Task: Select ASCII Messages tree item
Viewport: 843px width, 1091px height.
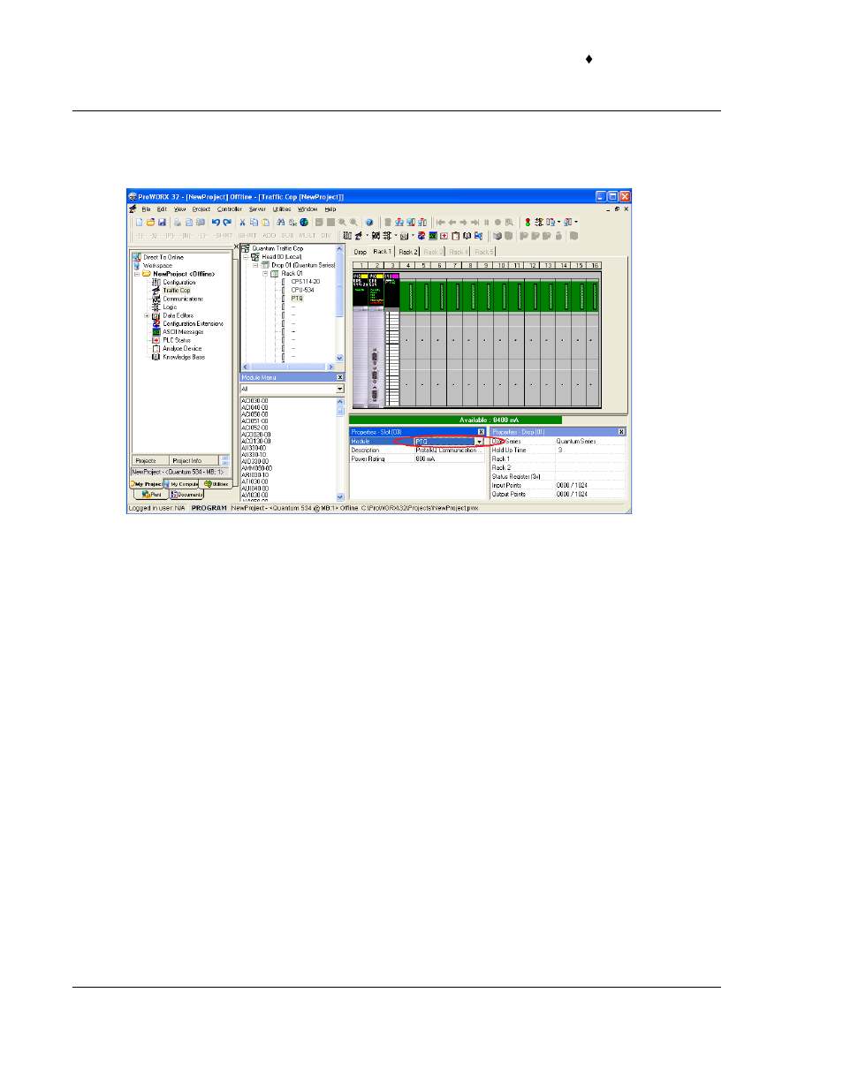Action: [183, 332]
